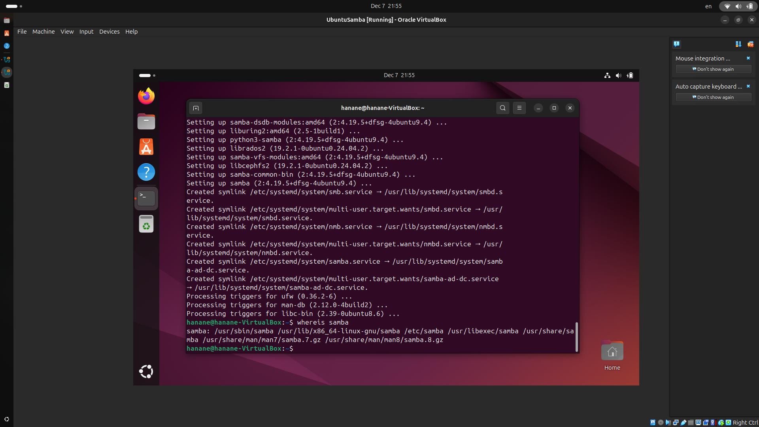
Task: Click the terminal vertical scrollbar
Action: pyautogui.click(x=577, y=337)
